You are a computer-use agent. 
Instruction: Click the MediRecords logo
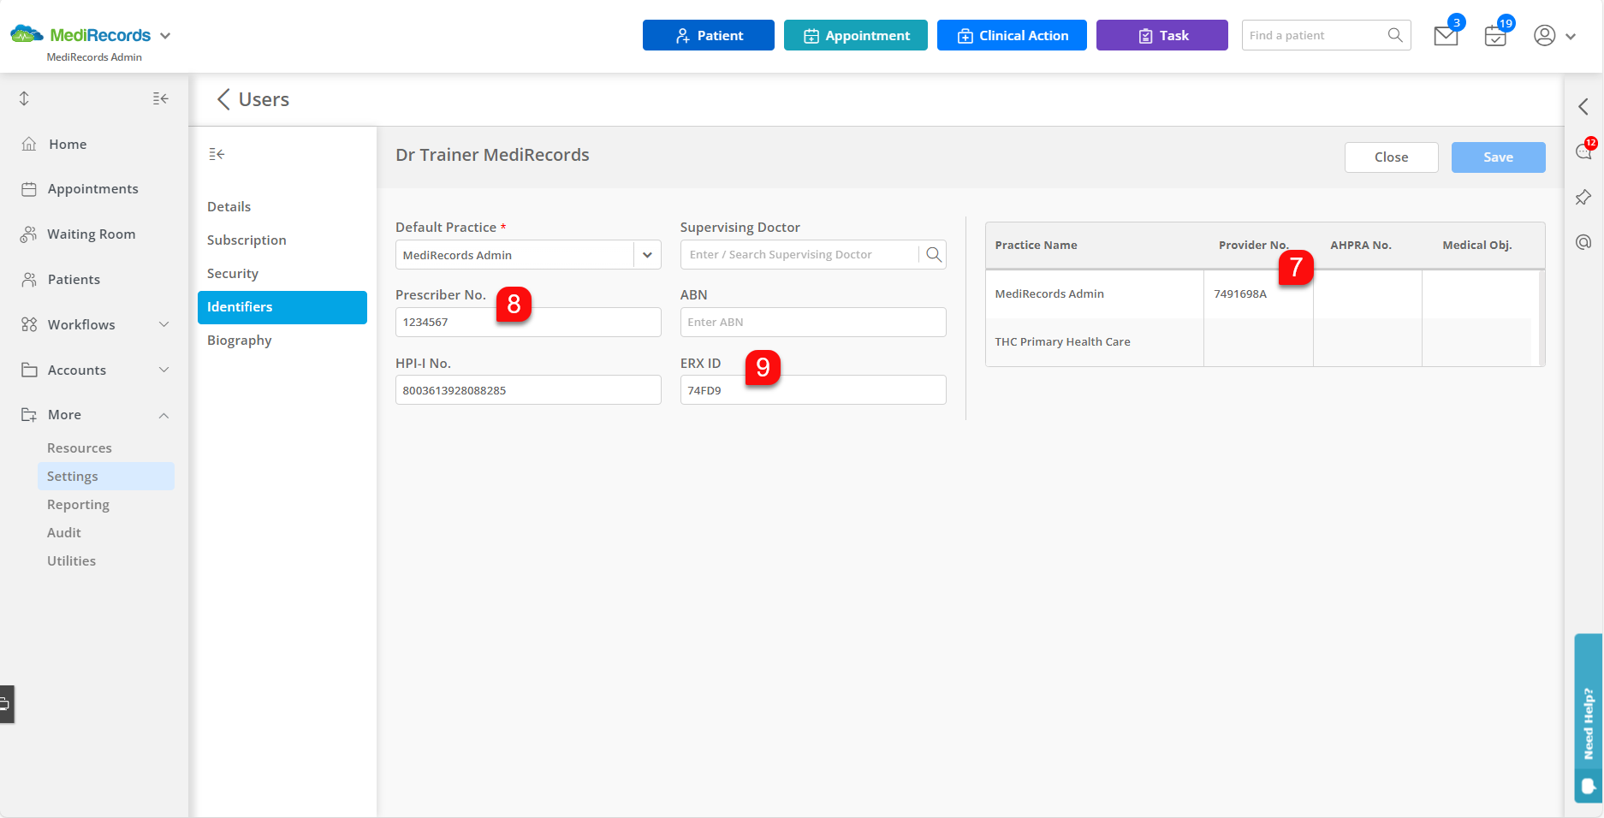click(80, 35)
